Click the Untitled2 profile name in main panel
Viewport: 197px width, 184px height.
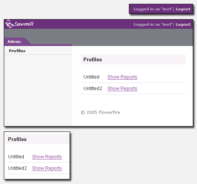coord(93,89)
